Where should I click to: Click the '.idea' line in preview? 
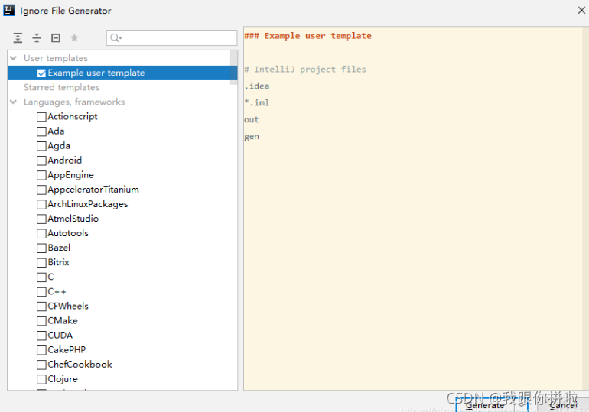coord(256,86)
